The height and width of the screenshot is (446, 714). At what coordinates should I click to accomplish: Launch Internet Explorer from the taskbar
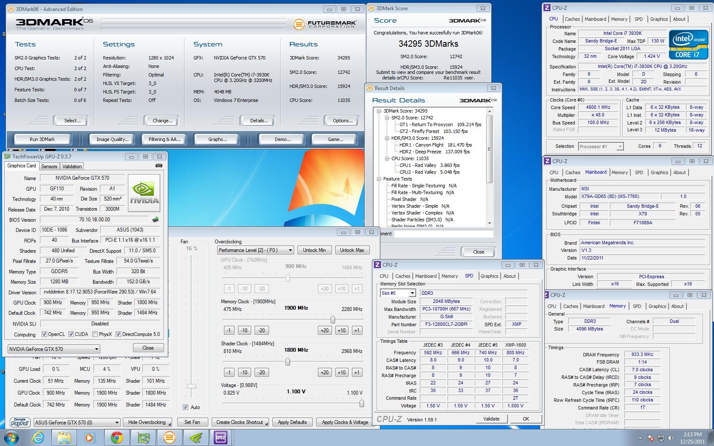[38, 438]
